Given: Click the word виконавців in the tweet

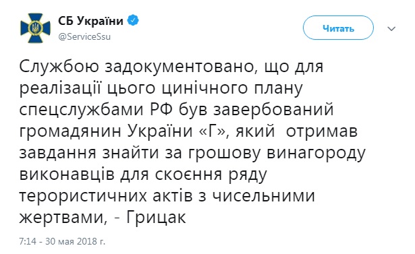Looking at the screenshot, I should 67,174.
